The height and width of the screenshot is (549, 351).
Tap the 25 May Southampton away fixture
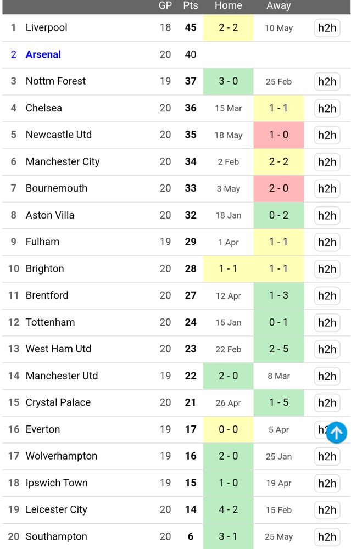[278, 536]
